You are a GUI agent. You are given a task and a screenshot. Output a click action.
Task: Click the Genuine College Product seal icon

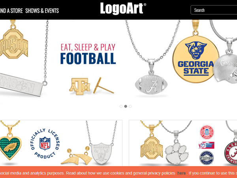pos(207,158)
